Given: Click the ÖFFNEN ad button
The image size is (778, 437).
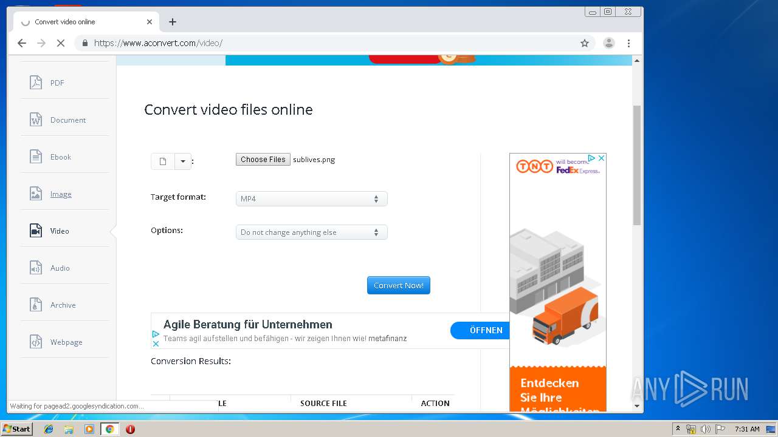Looking at the screenshot, I should point(481,330).
